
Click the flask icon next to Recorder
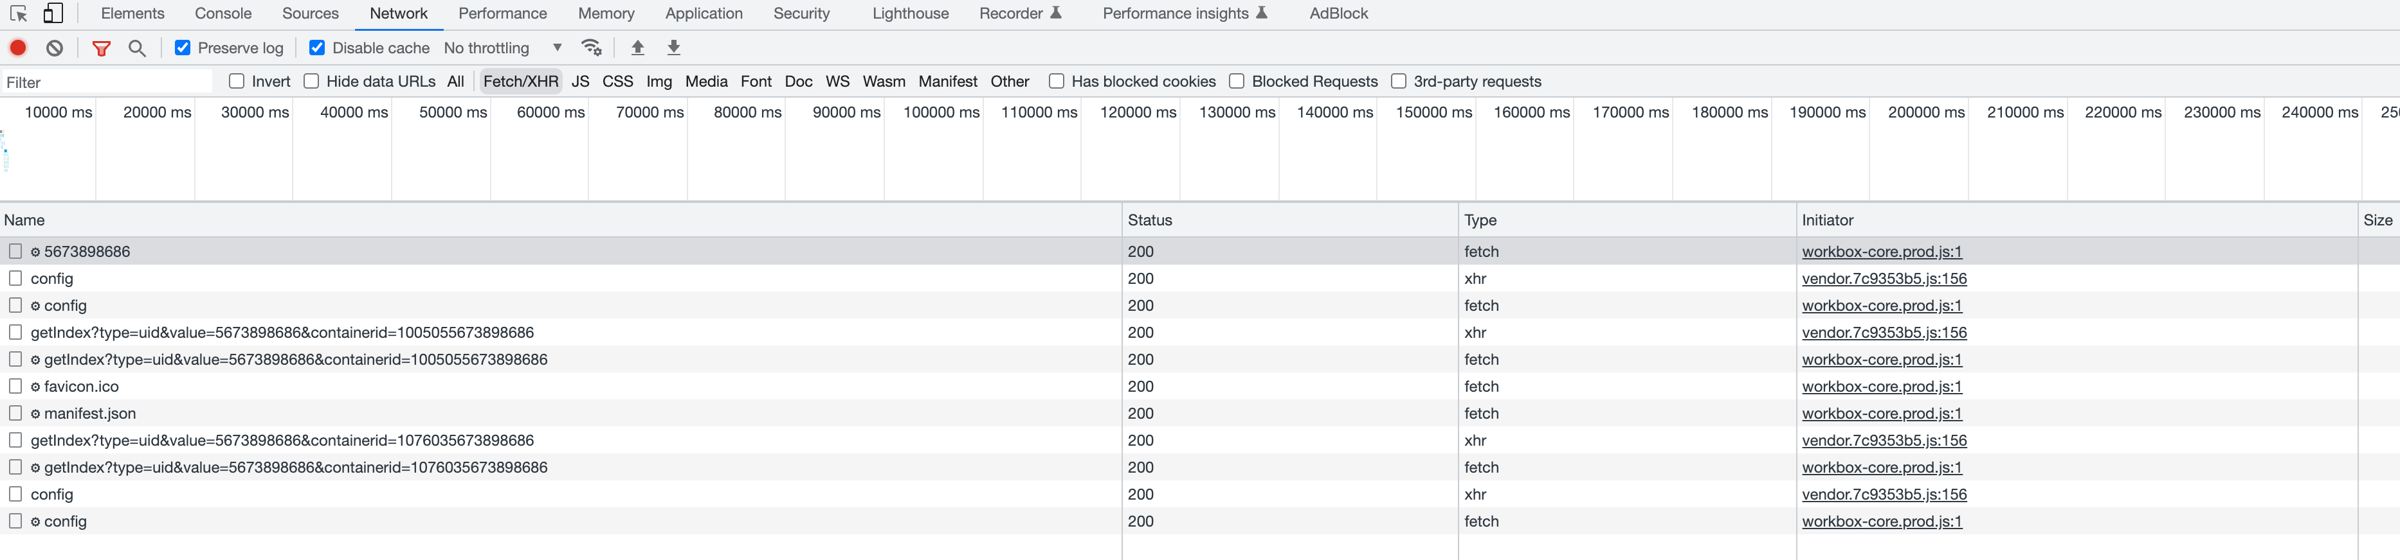point(1055,13)
